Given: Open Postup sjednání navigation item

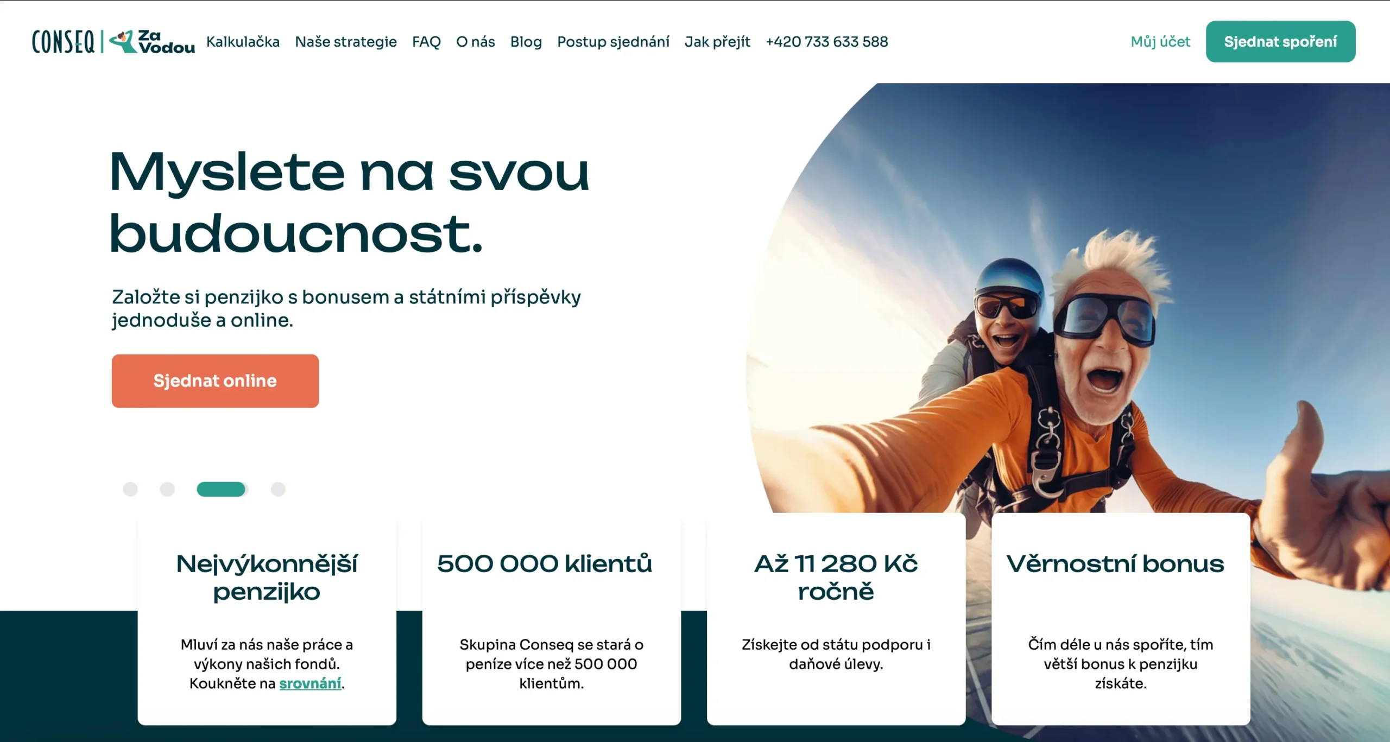Looking at the screenshot, I should click(613, 42).
